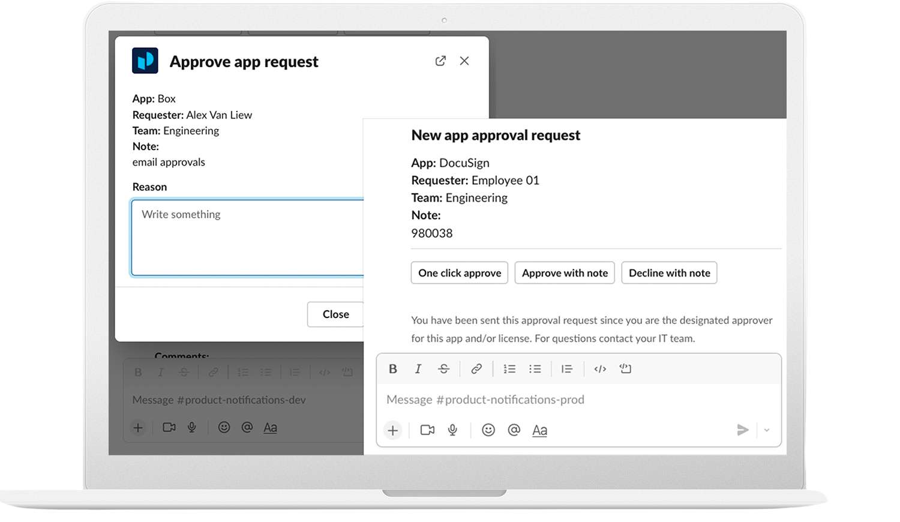
Task: Apply inline code in product-notifications-prod composer
Action: pos(600,369)
